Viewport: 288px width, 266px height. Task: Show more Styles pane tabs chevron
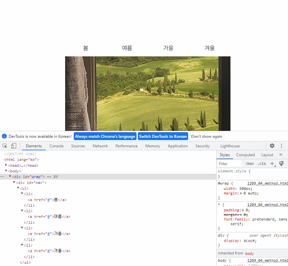(x=281, y=155)
